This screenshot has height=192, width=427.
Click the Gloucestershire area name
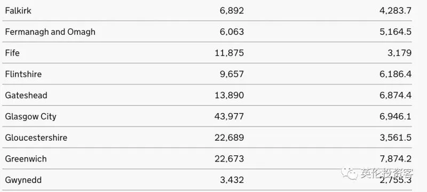pos(36,138)
